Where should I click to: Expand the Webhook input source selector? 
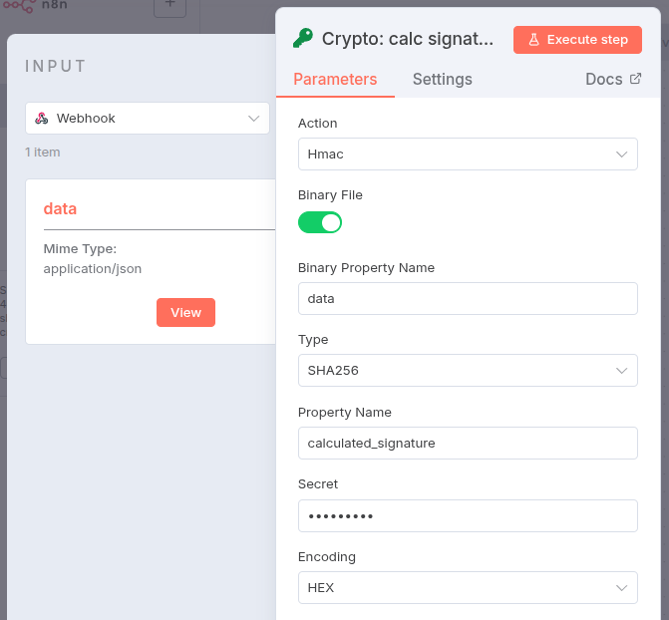(x=148, y=118)
